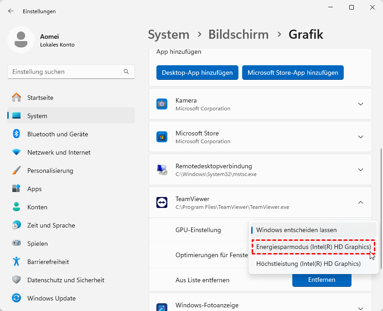Image resolution: width=383 pixels, height=311 pixels.
Task: Click the Kamera app icon
Action: point(162,104)
